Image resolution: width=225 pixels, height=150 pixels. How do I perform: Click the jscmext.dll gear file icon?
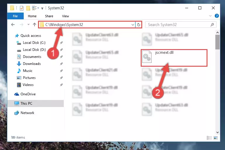point(147,57)
